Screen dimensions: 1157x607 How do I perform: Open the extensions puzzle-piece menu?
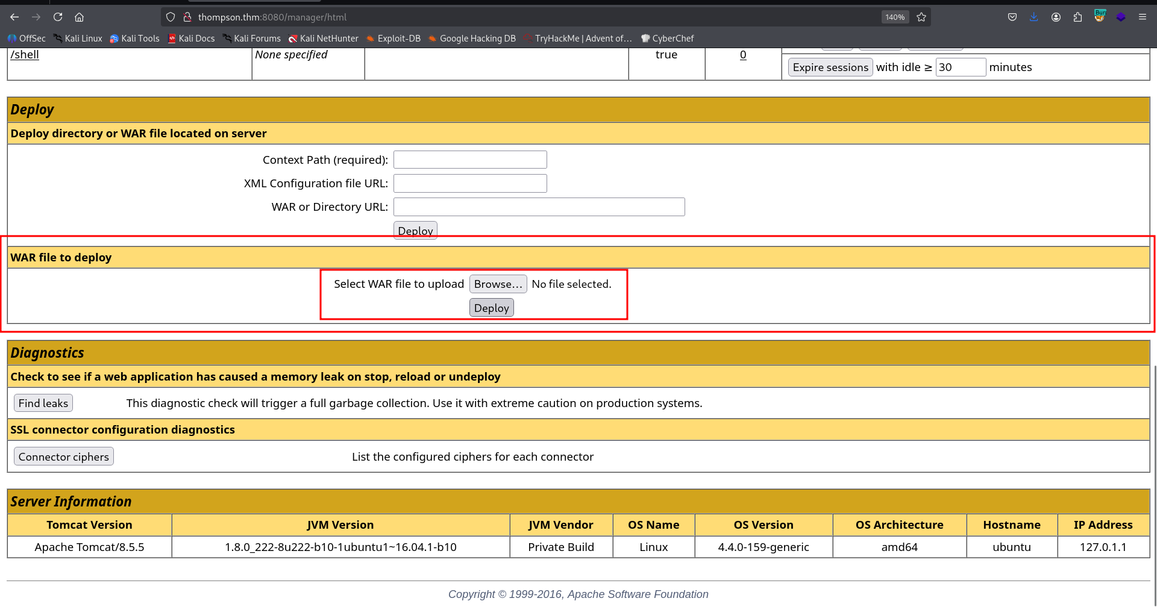point(1077,17)
